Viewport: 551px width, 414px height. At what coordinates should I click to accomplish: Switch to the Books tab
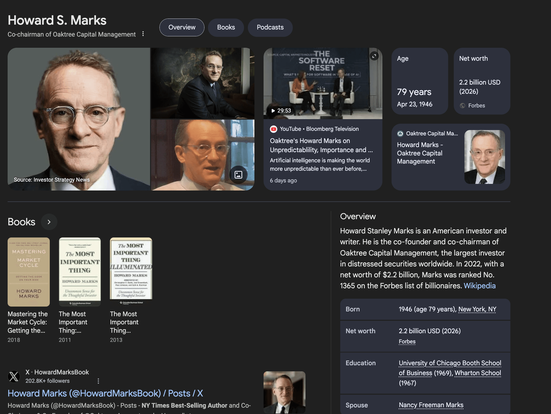tap(226, 27)
